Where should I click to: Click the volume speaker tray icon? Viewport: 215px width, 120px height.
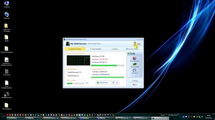pos(202,117)
